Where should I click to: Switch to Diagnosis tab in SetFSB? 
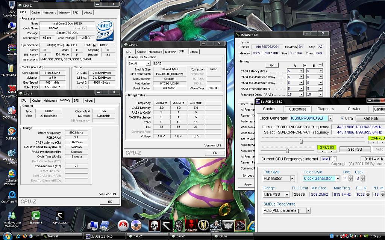[x=326, y=109]
